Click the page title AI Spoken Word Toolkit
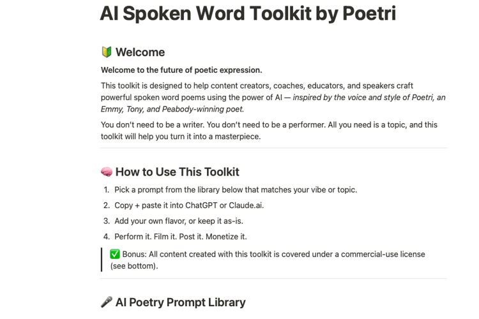Screen dimensions: 479x319 [248, 13]
